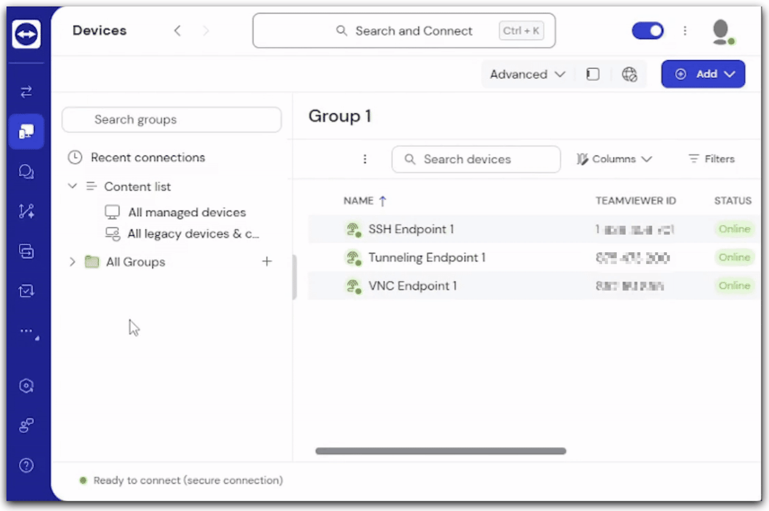769x511 pixels.
Task: Open the Add dropdown button
Action: click(x=703, y=74)
